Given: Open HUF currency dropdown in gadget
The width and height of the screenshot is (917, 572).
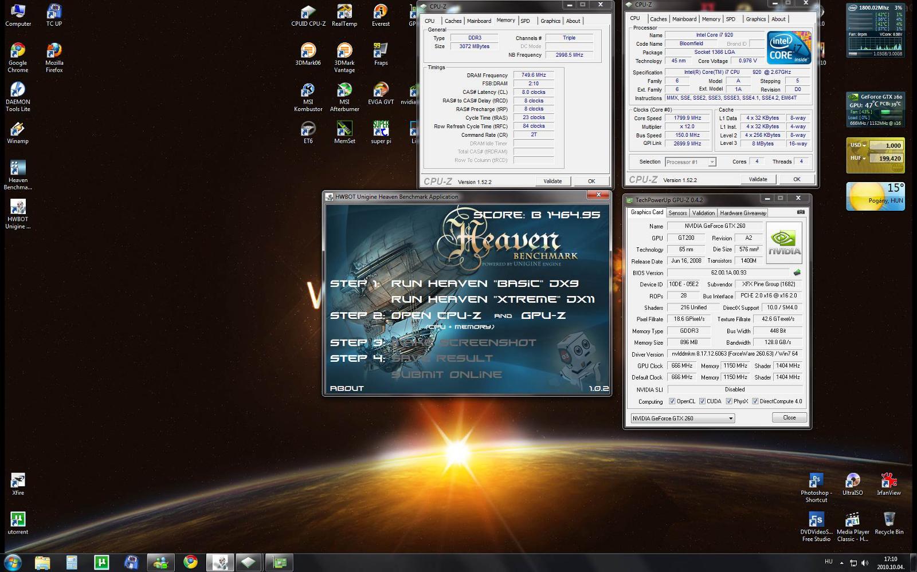Looking at the screenshot, I should point(858,158).
